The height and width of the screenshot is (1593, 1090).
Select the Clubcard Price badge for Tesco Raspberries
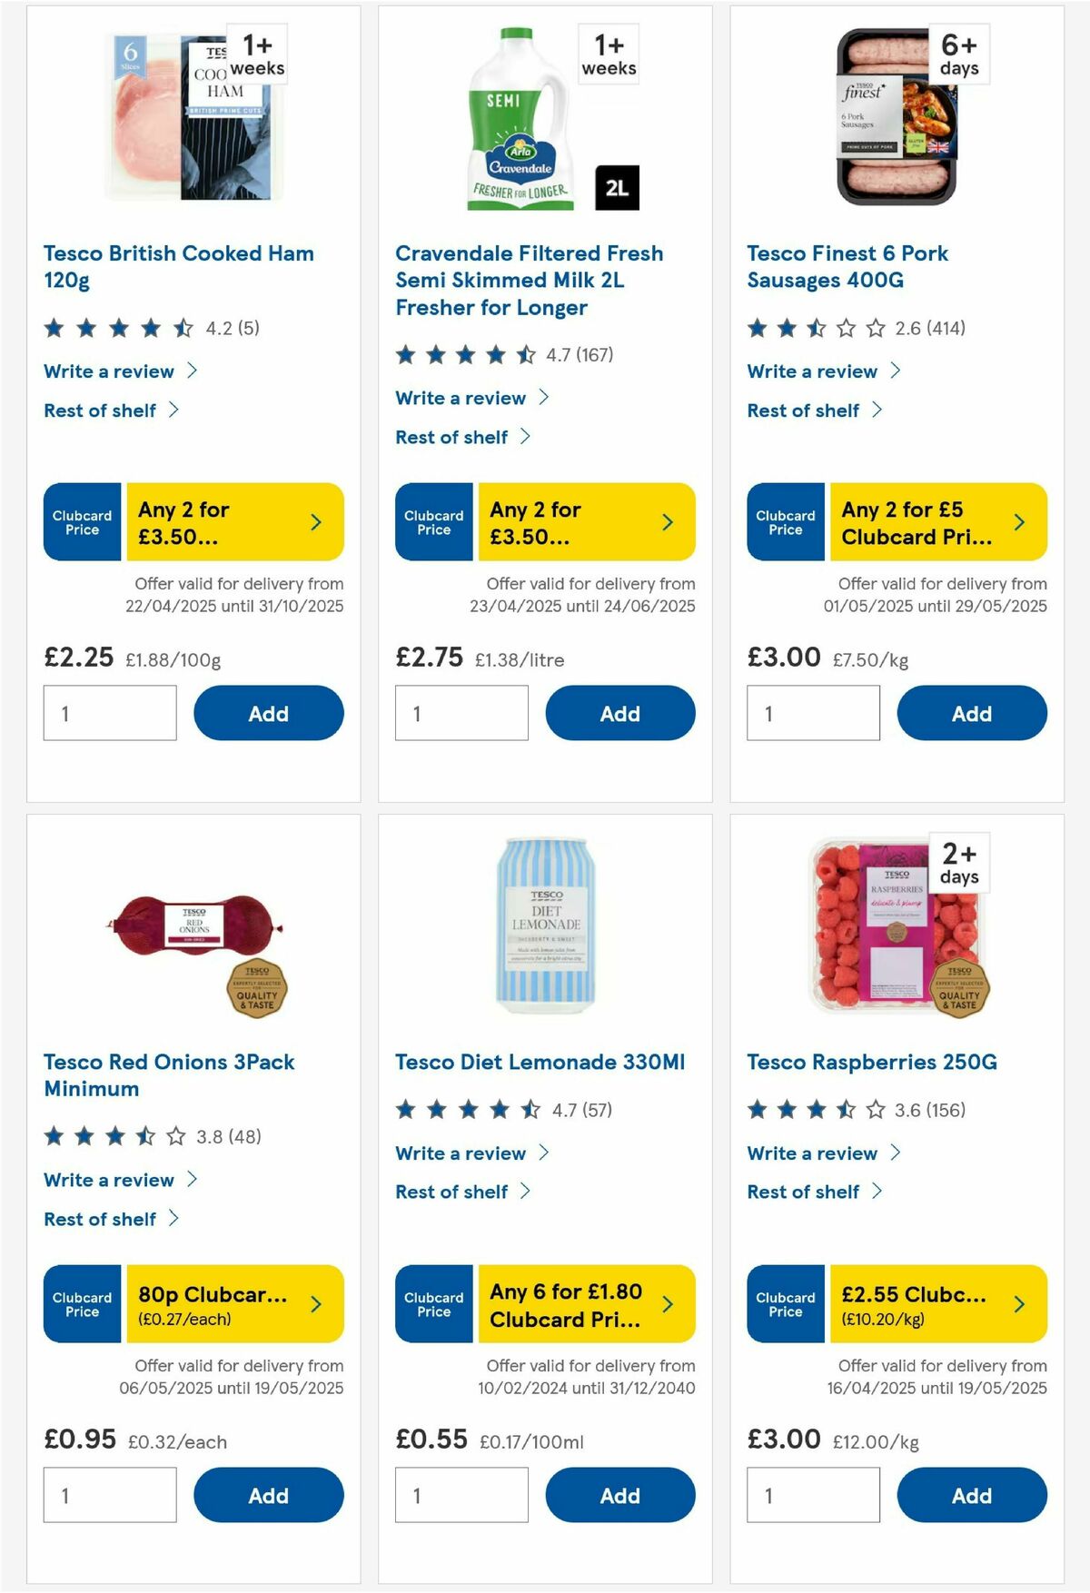[785, 1303]
